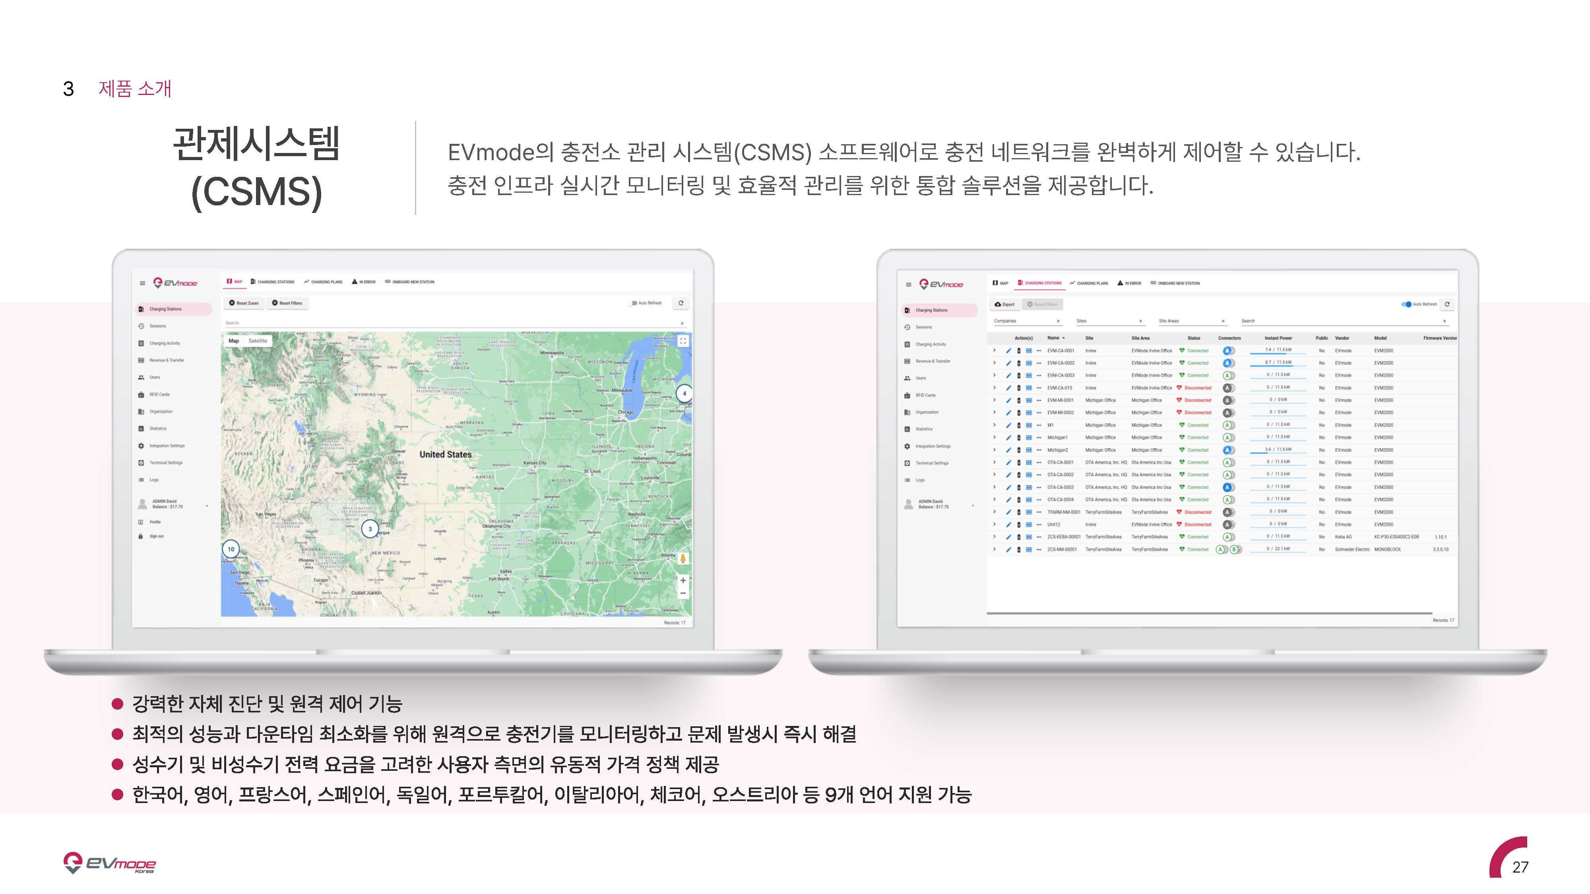Click refresh icon beside enabled Auto Refresh

click(x=1447, y=304)
